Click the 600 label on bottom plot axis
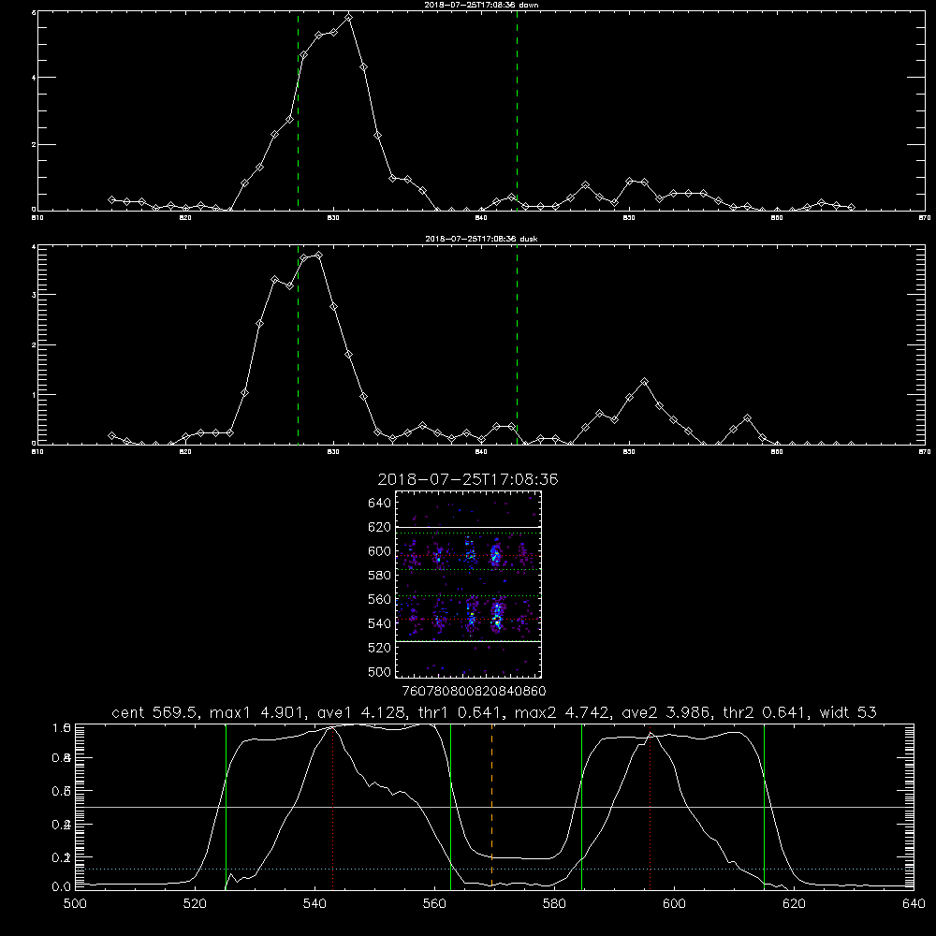 tap(674, 904)
